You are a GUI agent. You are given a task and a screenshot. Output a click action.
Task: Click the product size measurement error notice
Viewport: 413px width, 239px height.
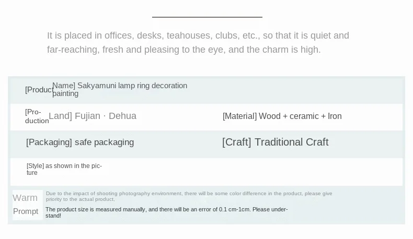[x=166, y=209]
